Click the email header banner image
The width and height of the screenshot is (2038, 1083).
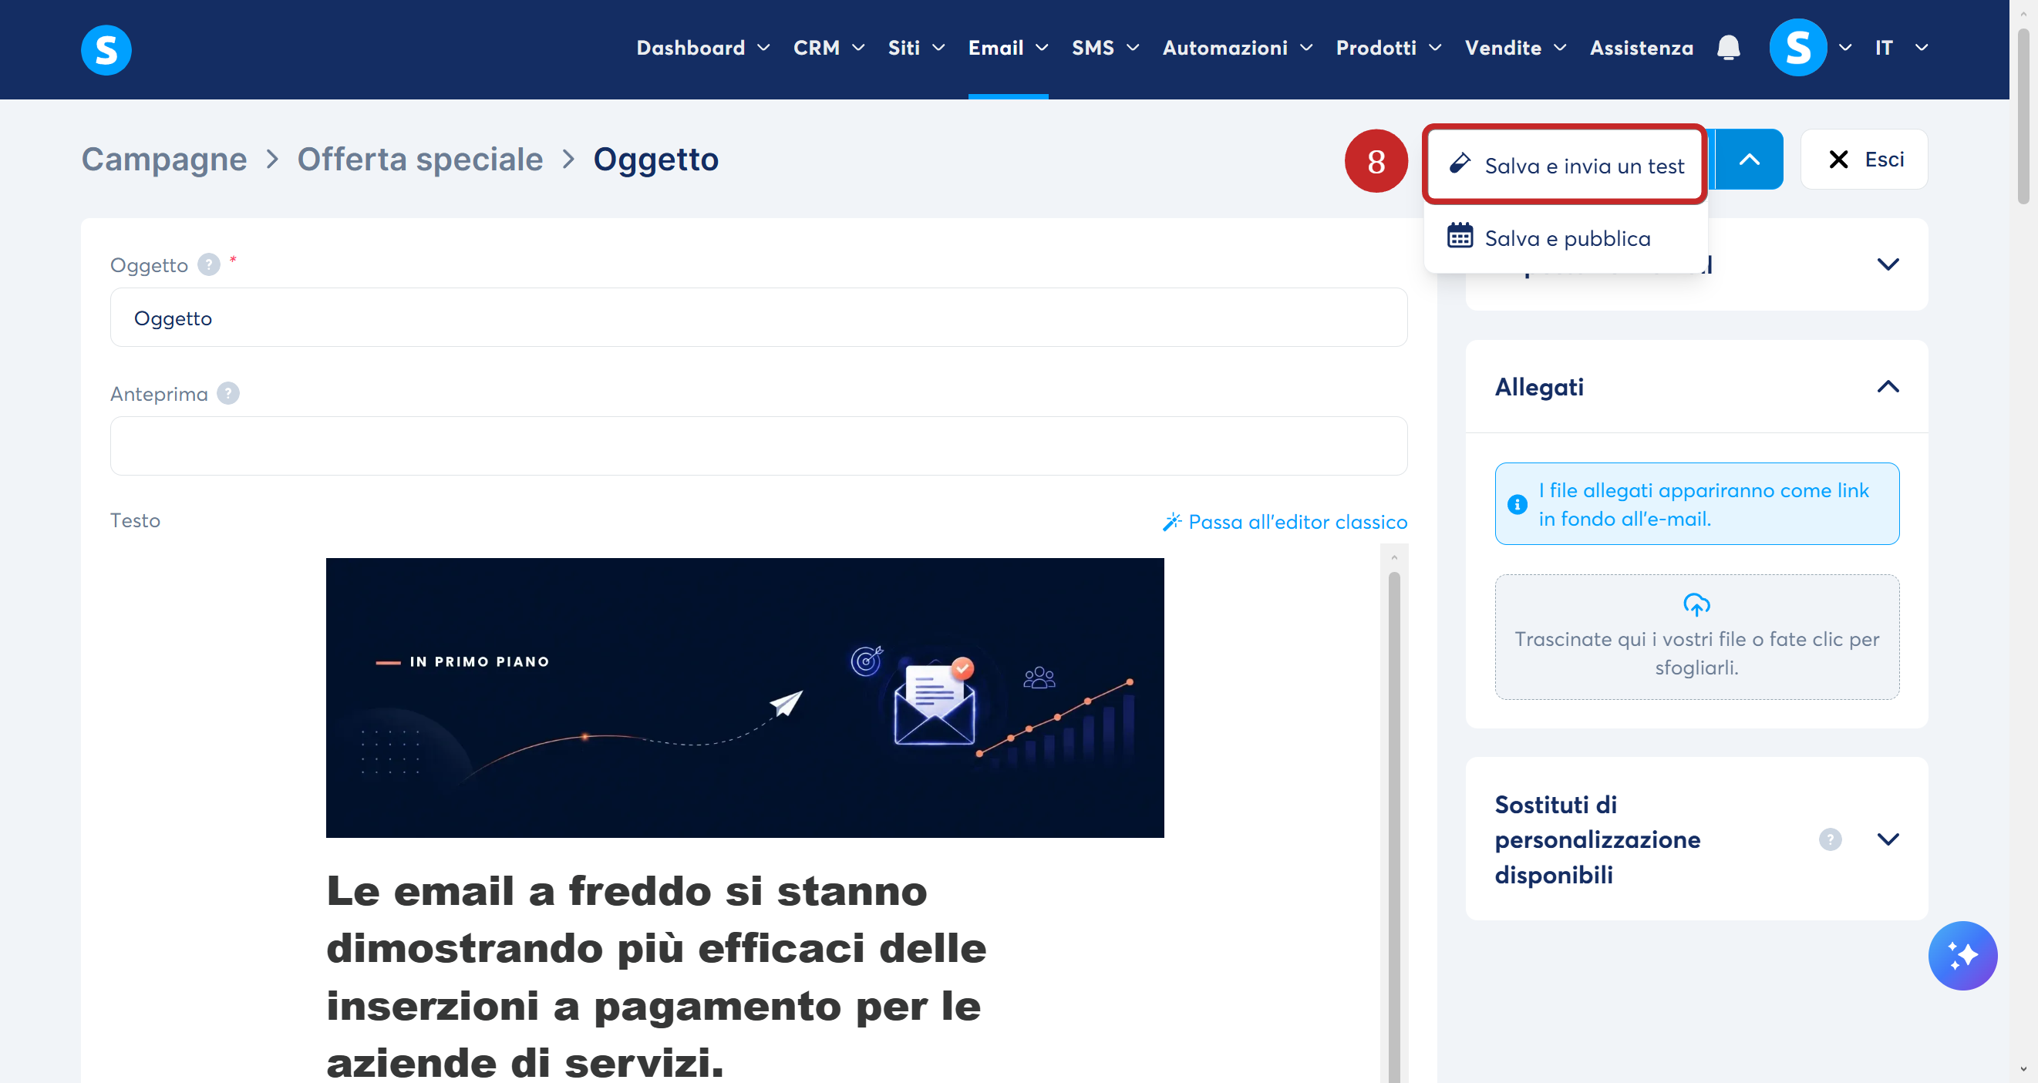(744, 698)
